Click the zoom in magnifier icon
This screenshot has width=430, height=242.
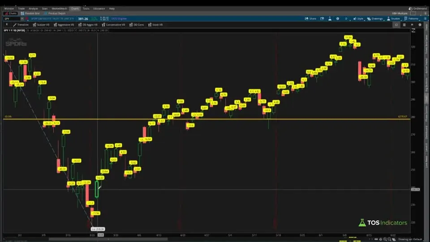coord(385,239)
